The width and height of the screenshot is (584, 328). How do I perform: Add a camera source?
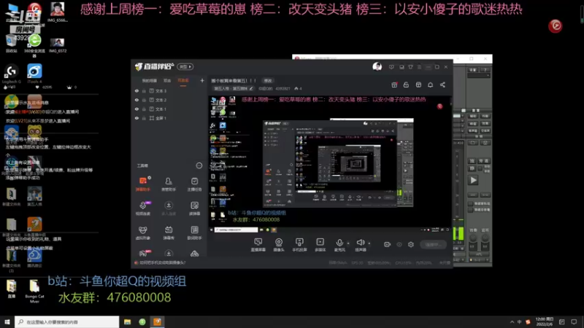point(279,245)
